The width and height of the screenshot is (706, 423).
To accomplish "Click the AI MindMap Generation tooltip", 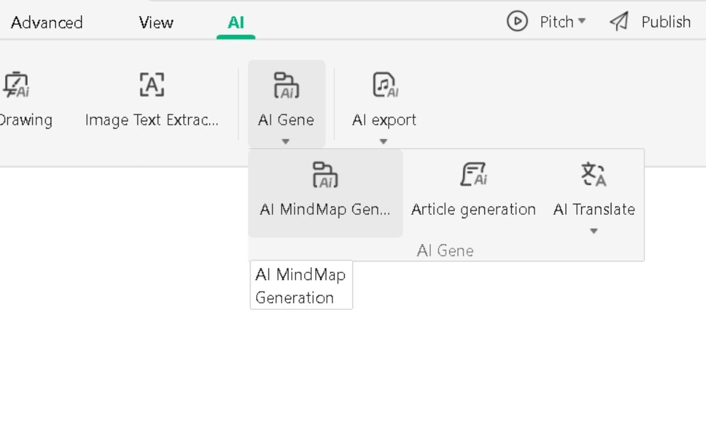I will click(x=301, y=285).
